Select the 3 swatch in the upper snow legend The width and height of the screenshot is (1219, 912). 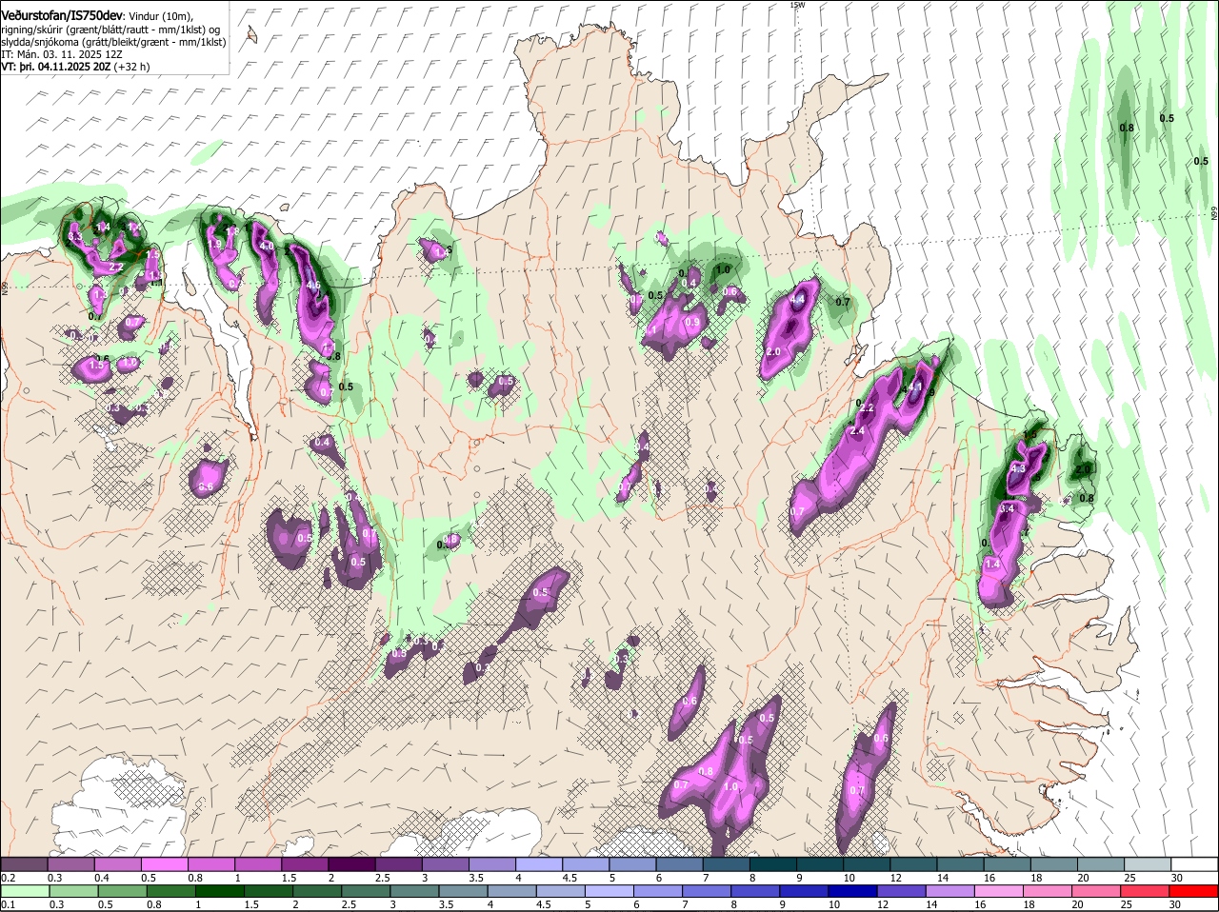445,863
